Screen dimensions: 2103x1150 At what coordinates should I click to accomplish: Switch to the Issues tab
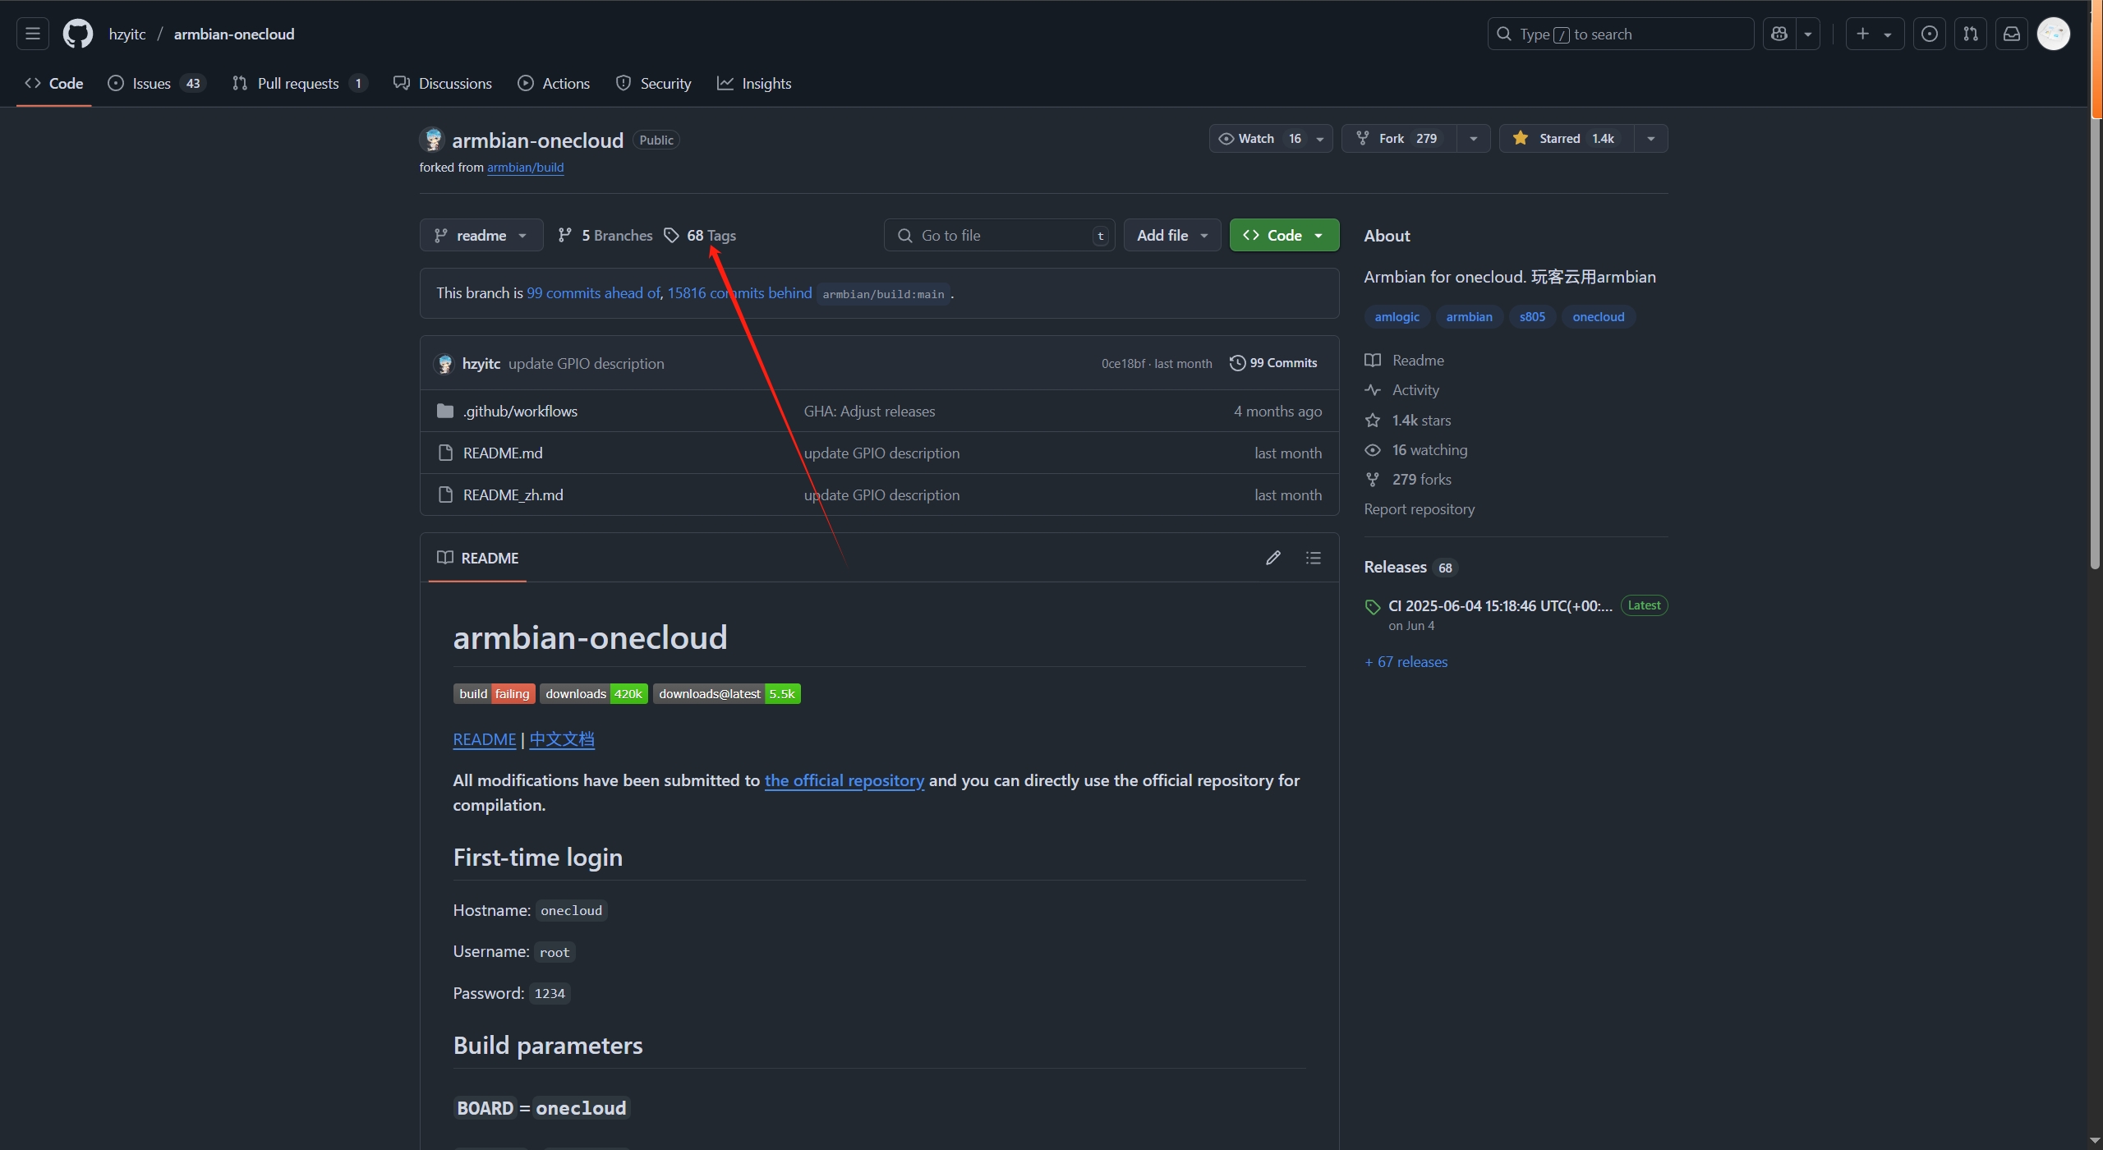(157, 83)
